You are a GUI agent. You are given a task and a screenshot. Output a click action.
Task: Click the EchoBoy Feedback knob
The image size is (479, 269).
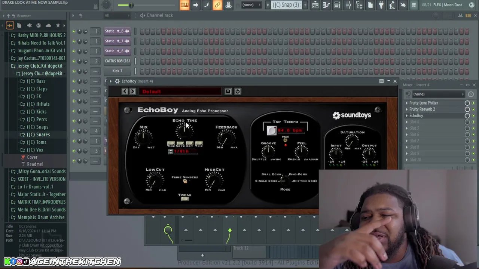[x=226, y=138]
